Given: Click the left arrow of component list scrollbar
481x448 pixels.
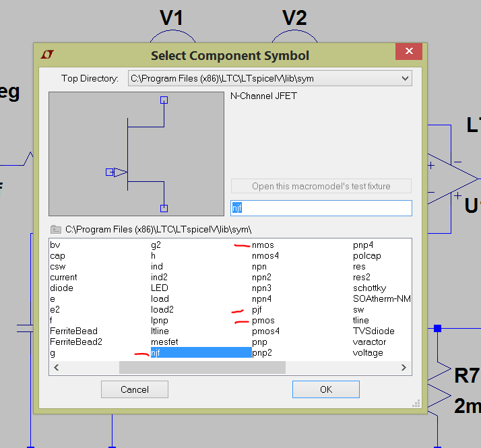Looking at the screenshot, I should coord(56,367).
